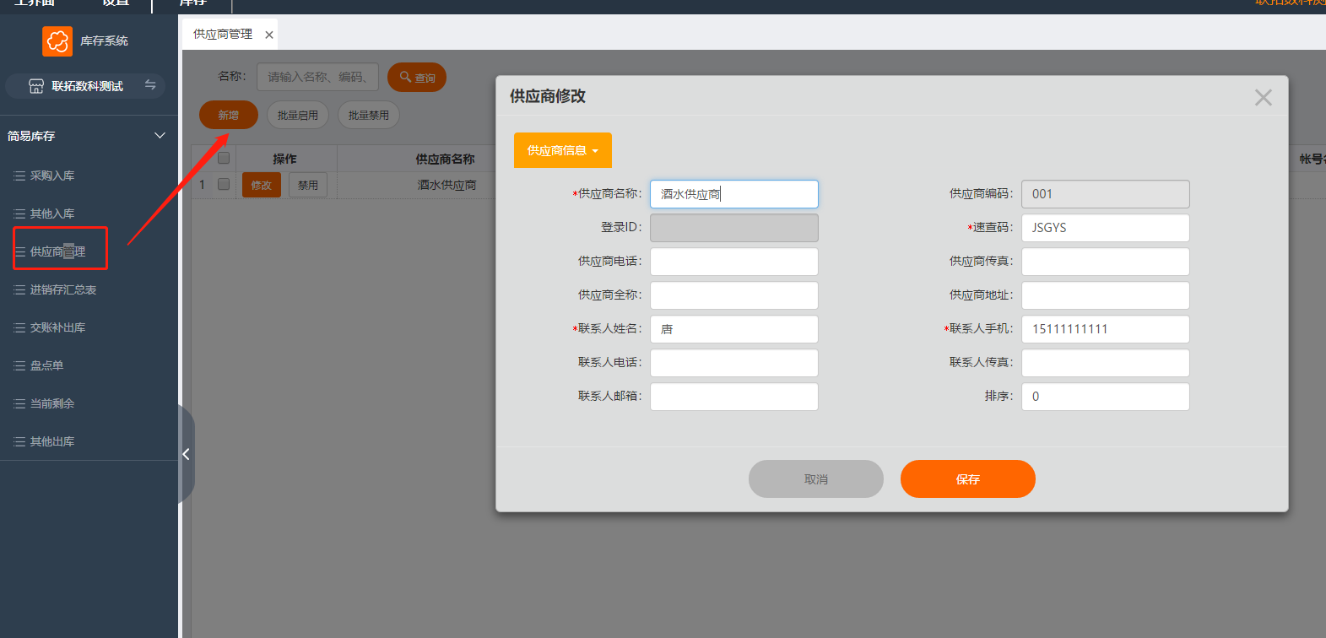1326x638 pixels.
Task: Toggle the checkbox for row 1
Action: tap(224, 184)
